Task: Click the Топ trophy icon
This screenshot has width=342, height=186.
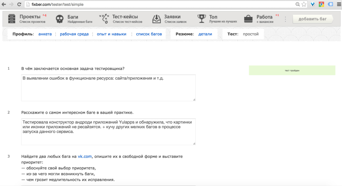Action: (x=201, y=19)
